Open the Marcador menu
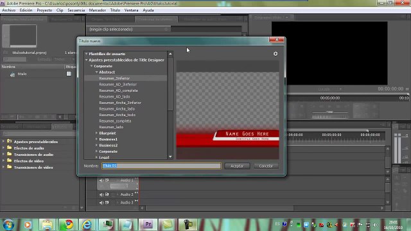Viewport: 411px width, 231px height. coord(97,10)
